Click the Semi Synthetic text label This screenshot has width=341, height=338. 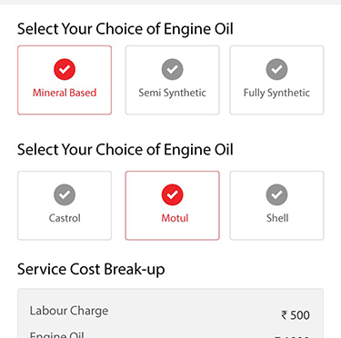click(x=172, y=93)
